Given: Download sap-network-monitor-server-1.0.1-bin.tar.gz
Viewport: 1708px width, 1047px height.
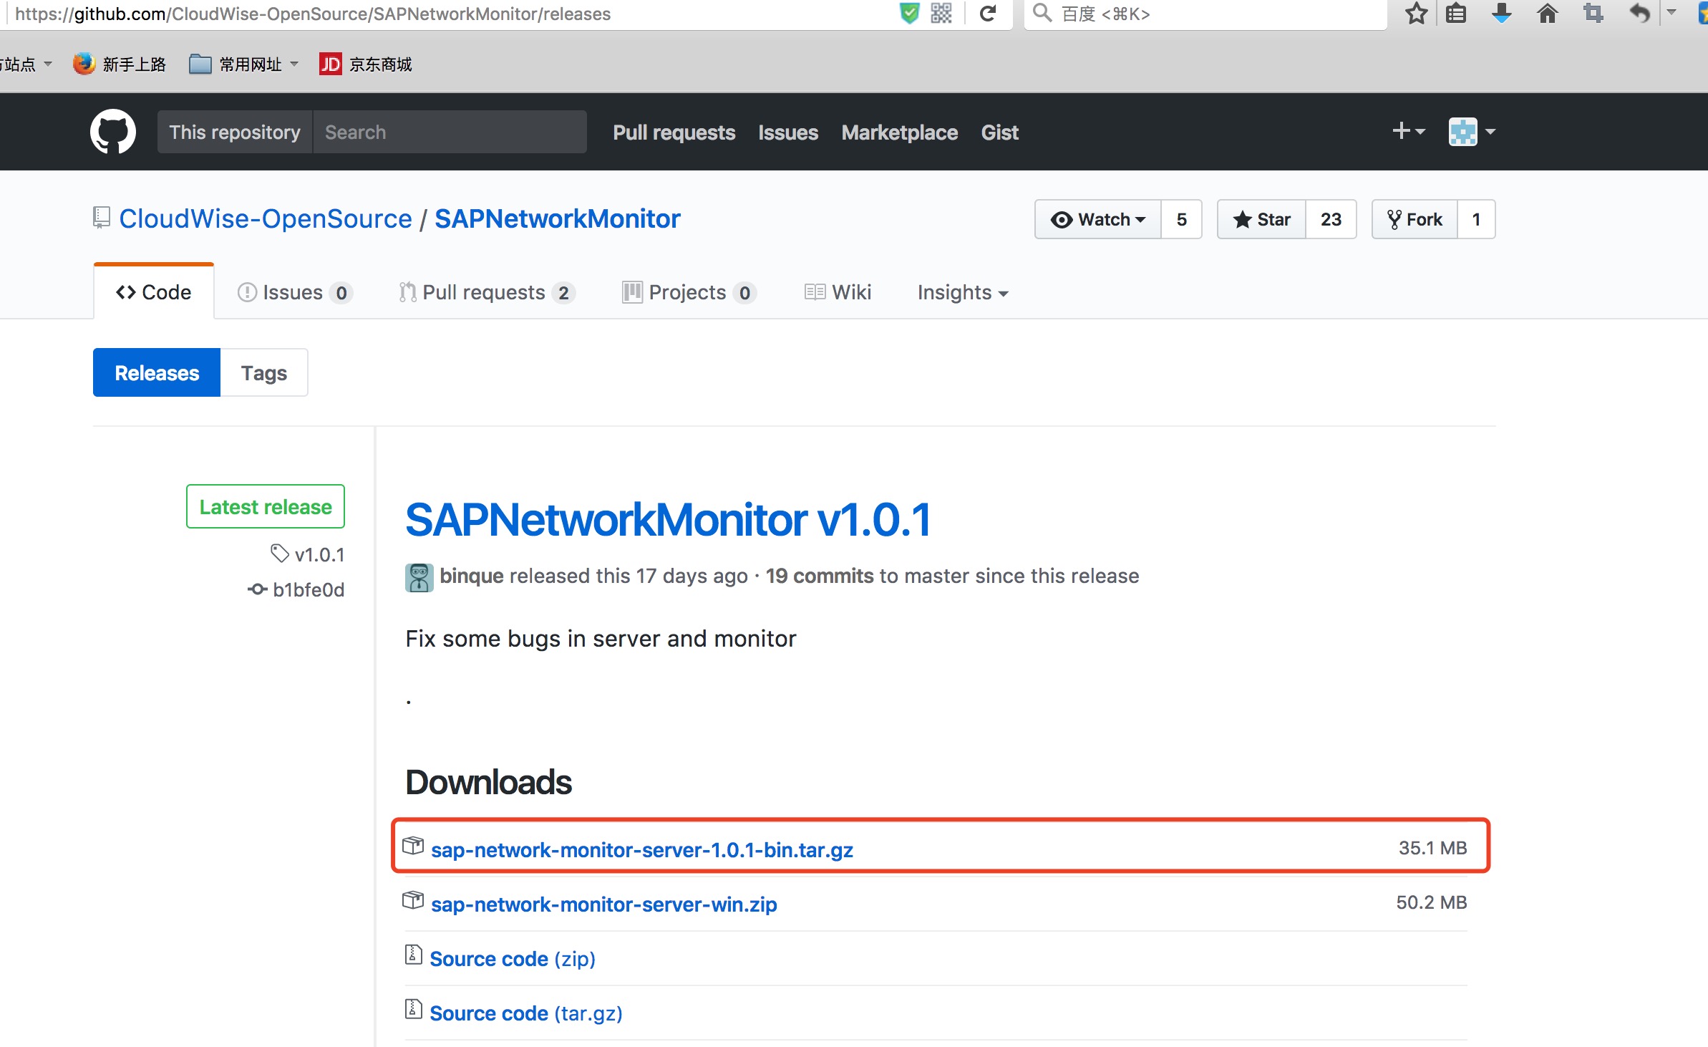Looking at the screenshot, I should [x=641, y=849].
